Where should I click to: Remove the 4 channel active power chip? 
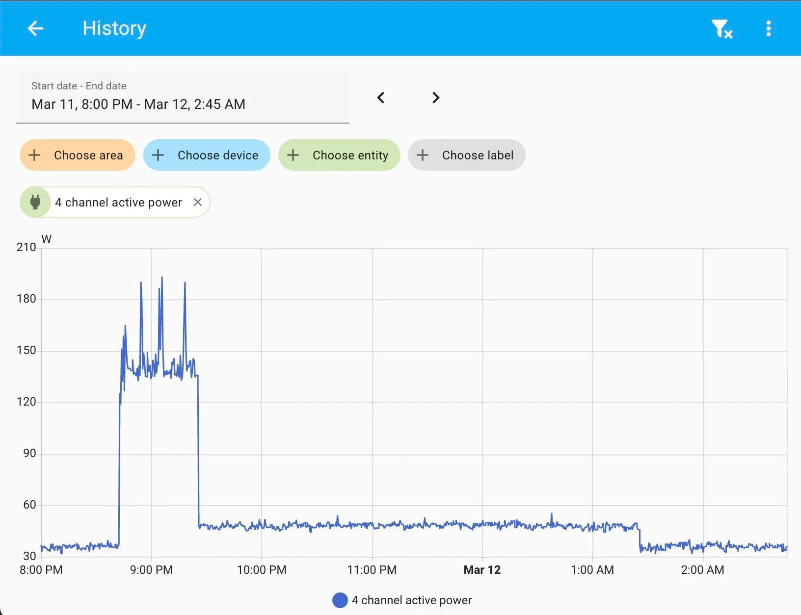198,202
